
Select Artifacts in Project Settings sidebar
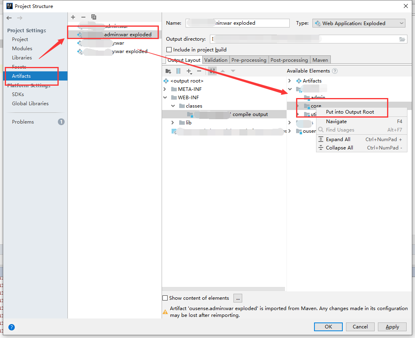pyautogui.click(x=21, y=76)
